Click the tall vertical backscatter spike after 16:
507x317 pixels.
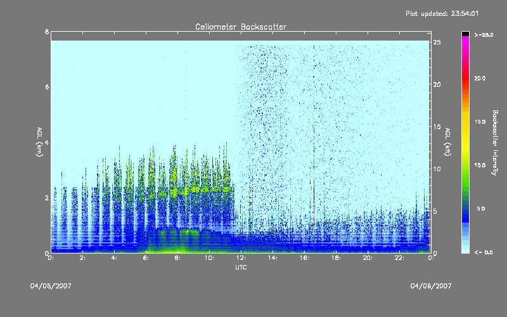pos(314,181)
